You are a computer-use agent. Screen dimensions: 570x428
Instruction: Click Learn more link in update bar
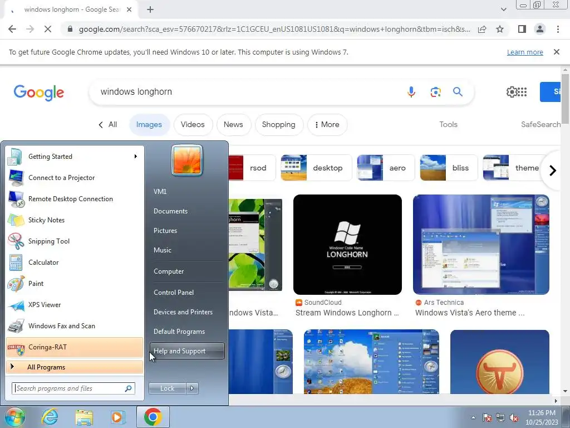[525, 52]
